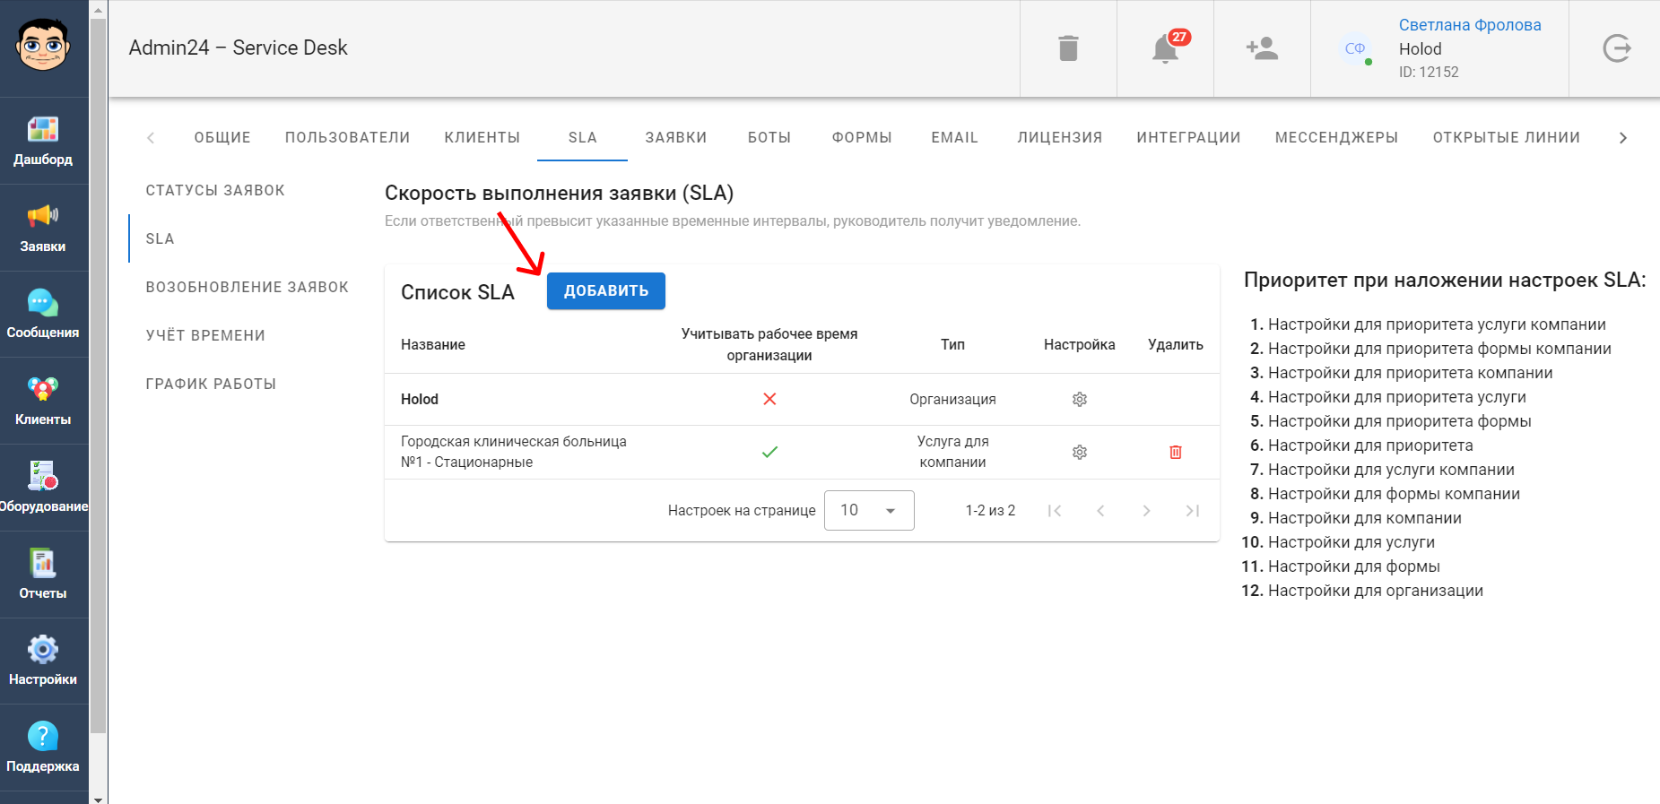Viewport: 1660px width, 804px height.
Task: Click the Светлана Фролова profile link
Action: pyautogui.click(x=1470, y=25)
